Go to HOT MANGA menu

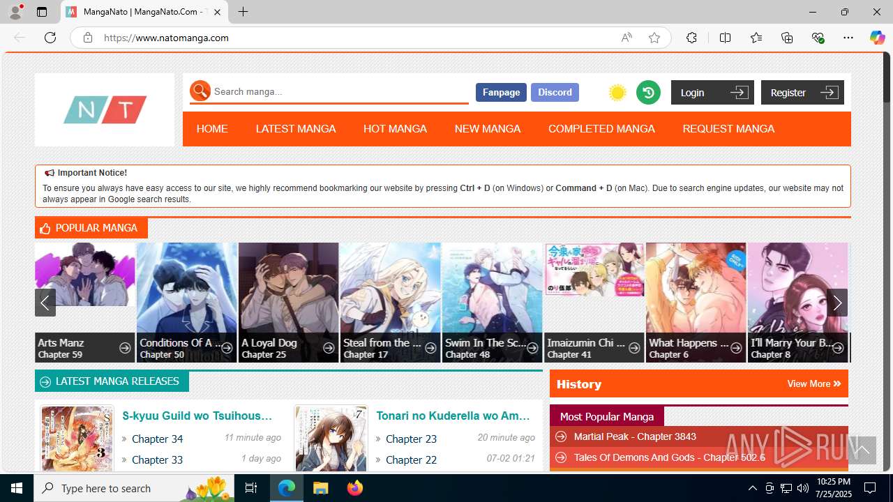tap(395, 129)
